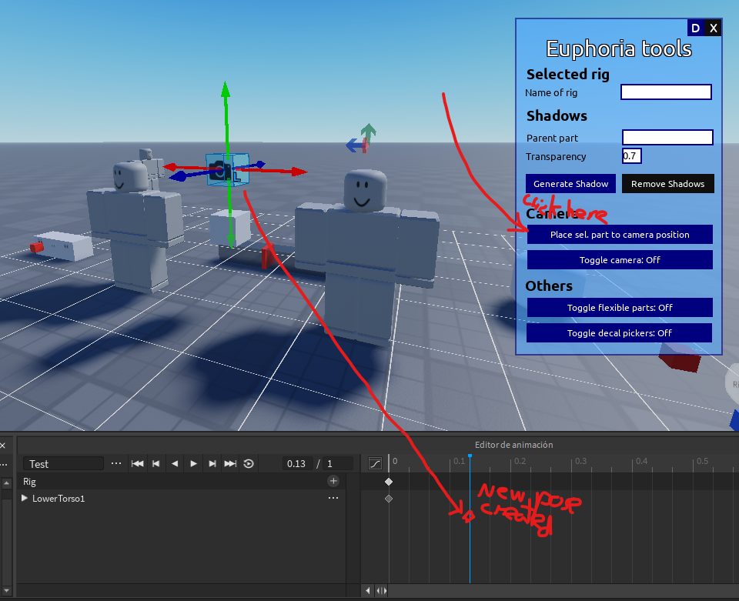Add a track using the plus on the Rig row

(333, 481)
